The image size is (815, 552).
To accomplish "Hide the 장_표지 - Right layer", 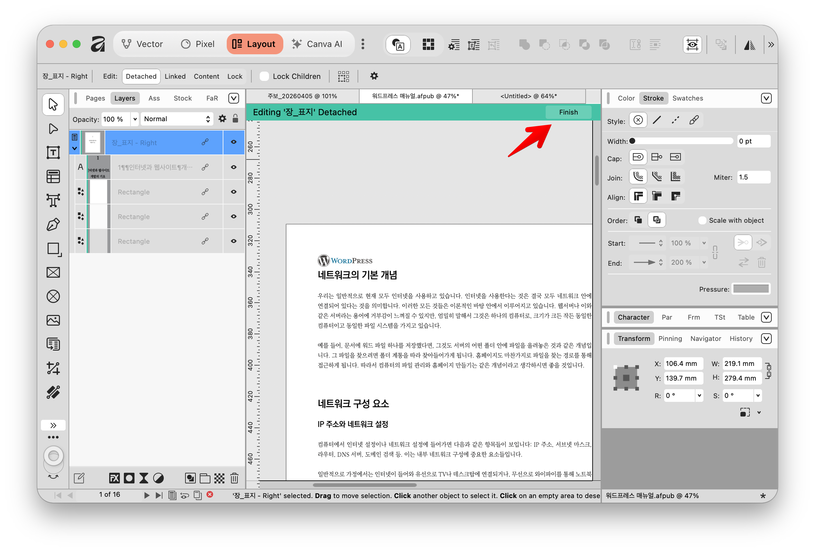I will (x=234, y=142).
